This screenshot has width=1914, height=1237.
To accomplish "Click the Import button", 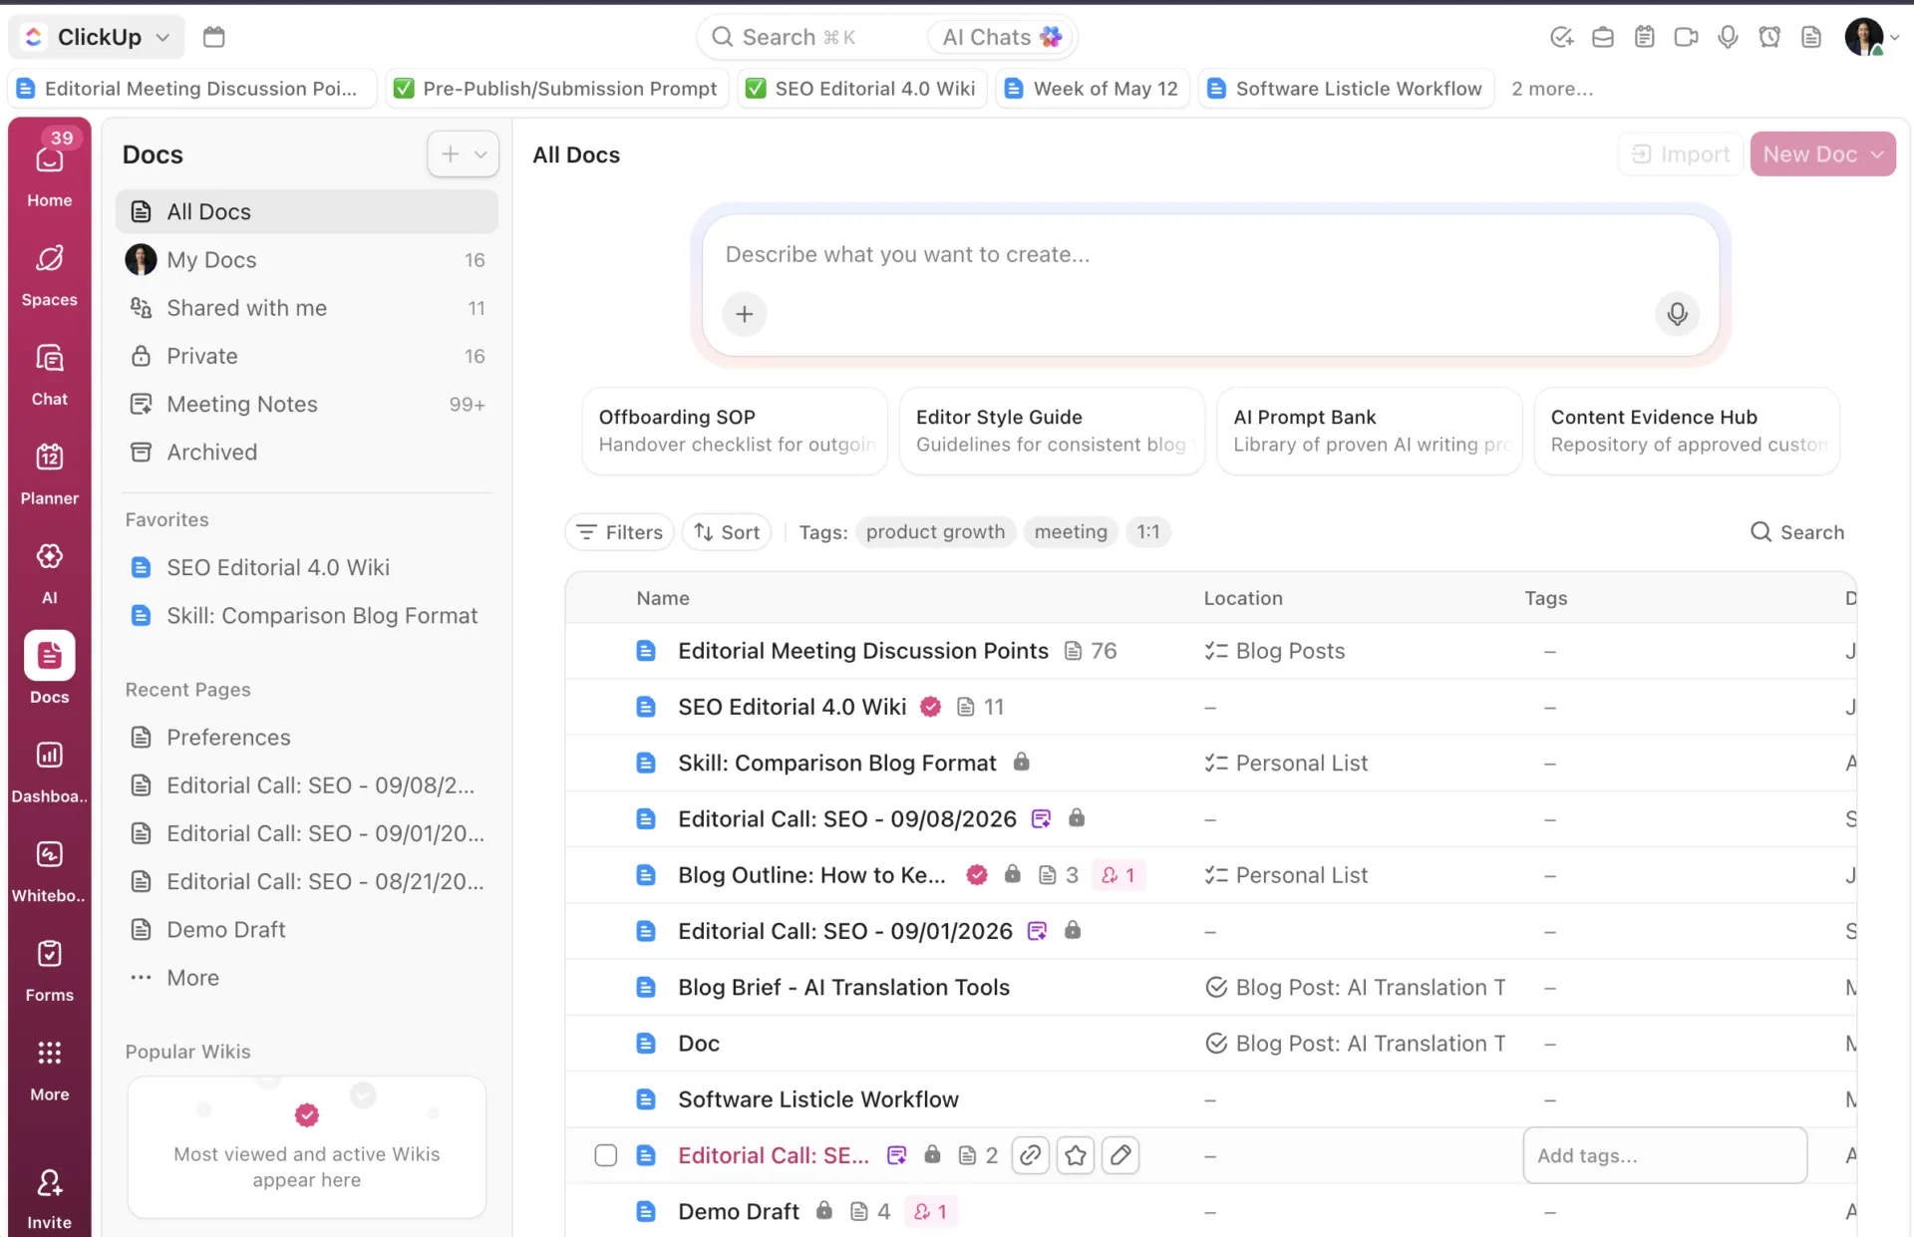I will pos(1680,155).
